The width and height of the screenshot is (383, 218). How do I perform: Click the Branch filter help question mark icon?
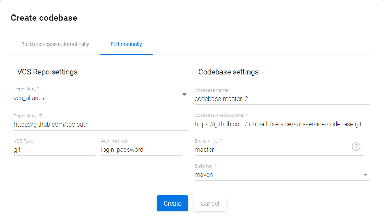[x=356, y=146]
